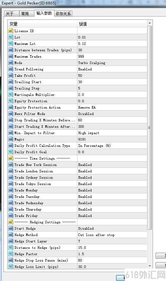Click the vertical scrollbar thumb
The height and width of the screenshot is (281, 166).
click(x=150, y=127)
